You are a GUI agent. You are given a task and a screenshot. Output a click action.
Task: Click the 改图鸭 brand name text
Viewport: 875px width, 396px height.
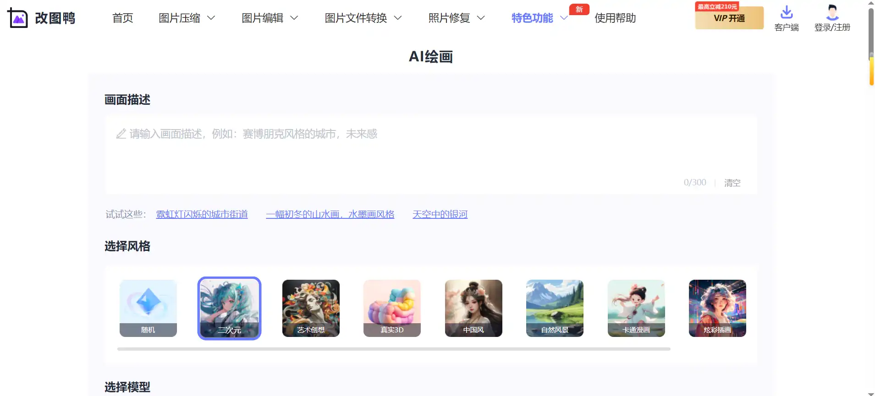pos(55,18)
